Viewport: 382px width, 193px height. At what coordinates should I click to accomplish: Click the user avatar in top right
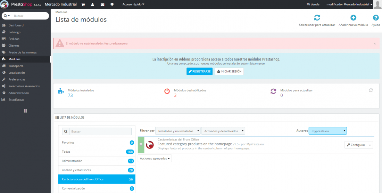click(x=377, y=4)
